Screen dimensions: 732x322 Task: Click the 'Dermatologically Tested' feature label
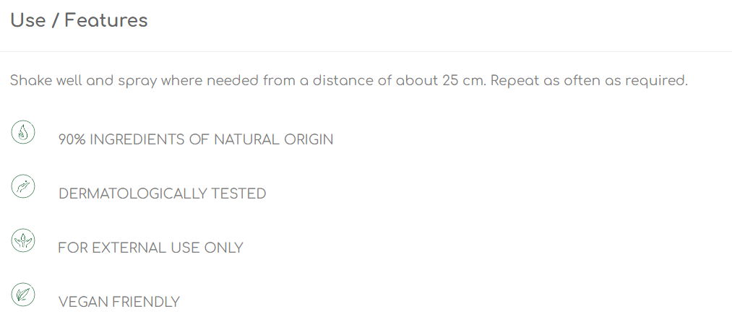(162, 193)
